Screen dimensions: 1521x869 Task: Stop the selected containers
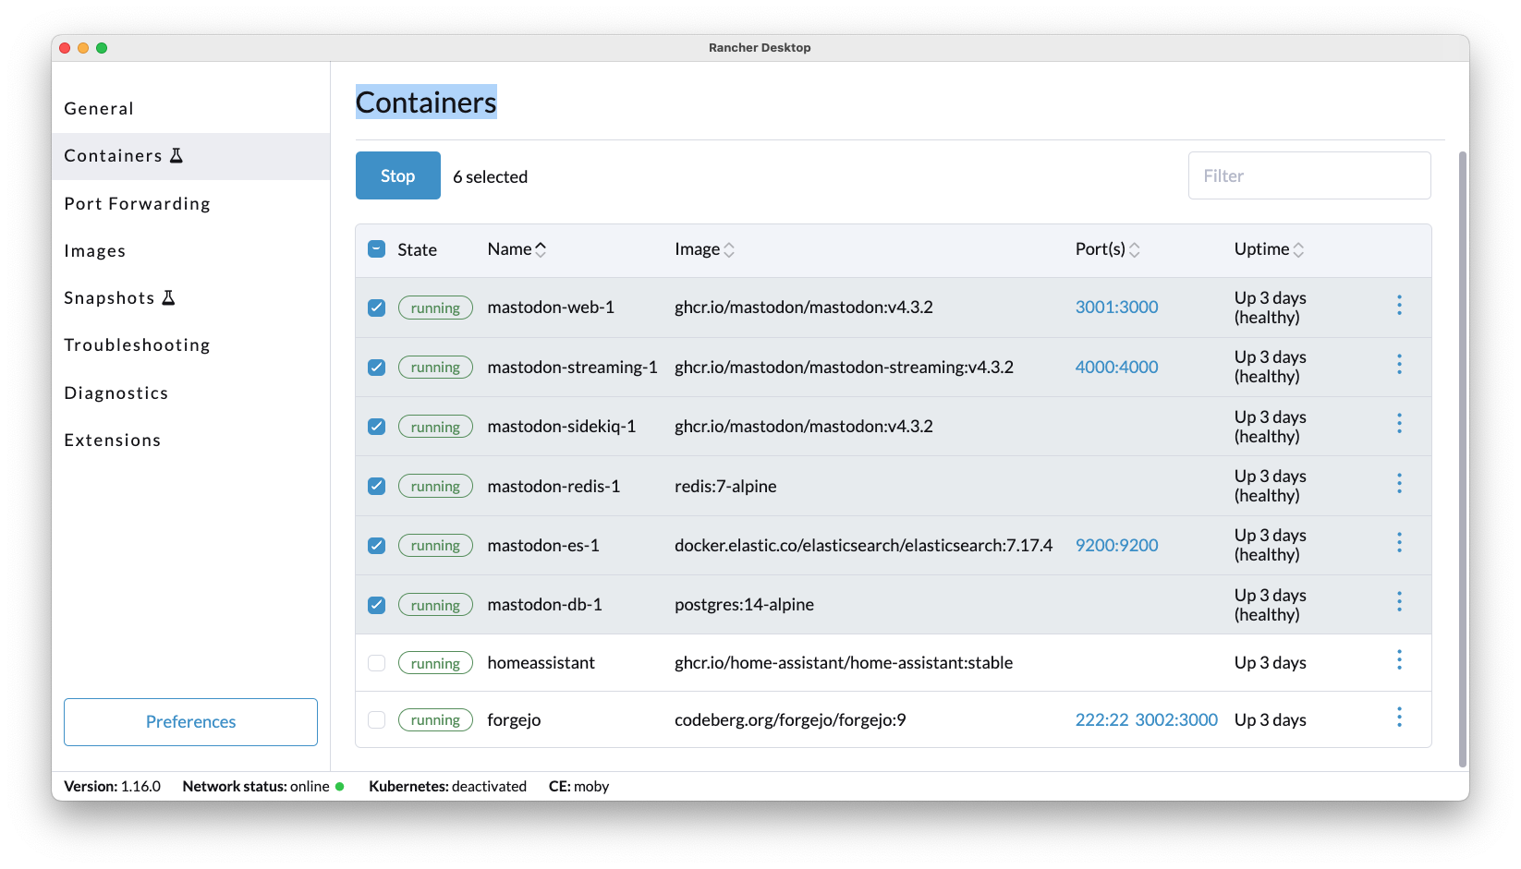397,175
